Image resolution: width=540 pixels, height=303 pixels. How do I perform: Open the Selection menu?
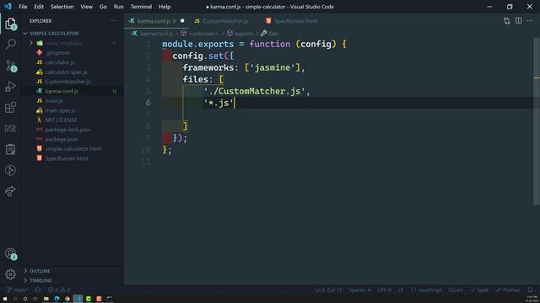point(62,7)
